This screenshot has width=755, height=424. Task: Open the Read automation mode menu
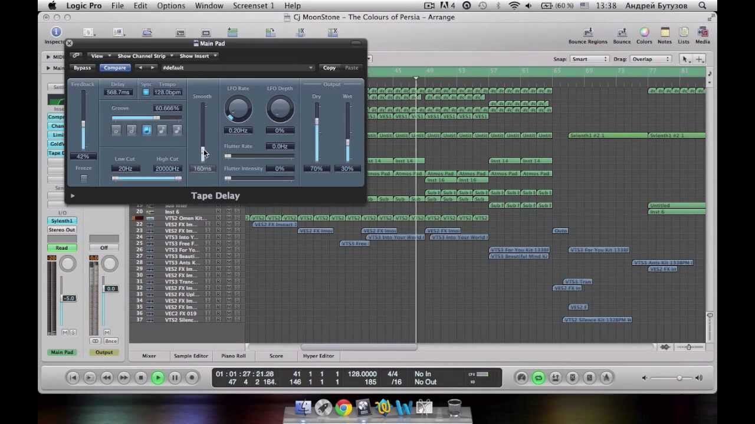point(62,248)
